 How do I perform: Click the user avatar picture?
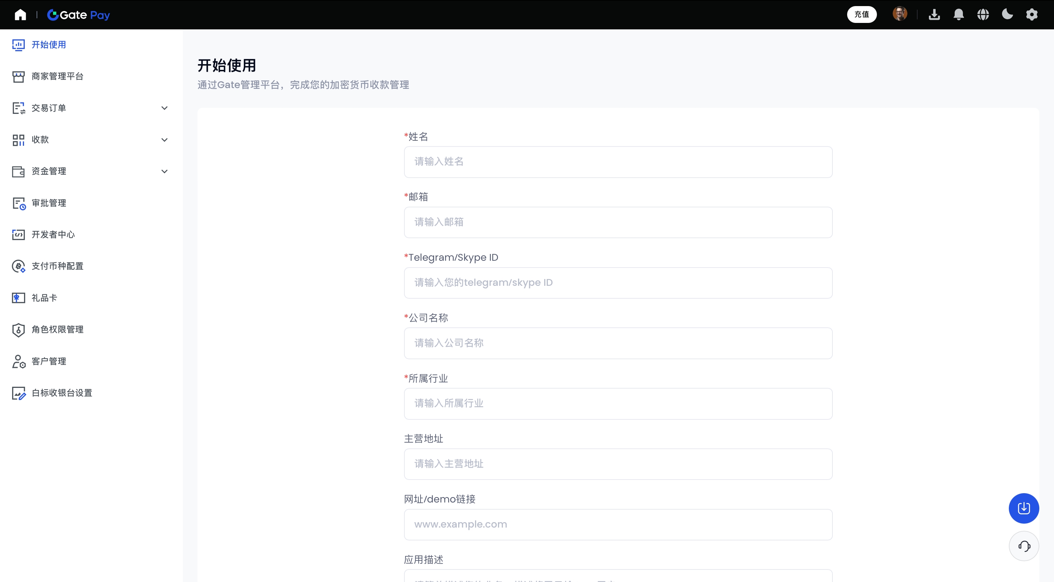pyautogui.click(x=900, y=14)
